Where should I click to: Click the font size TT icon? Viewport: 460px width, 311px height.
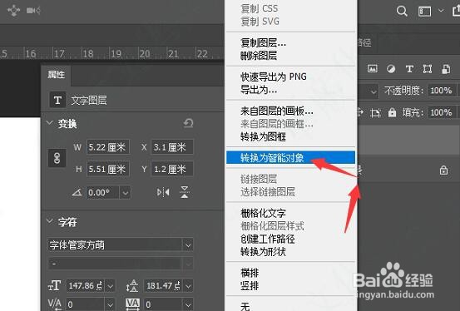click(54, 285)
